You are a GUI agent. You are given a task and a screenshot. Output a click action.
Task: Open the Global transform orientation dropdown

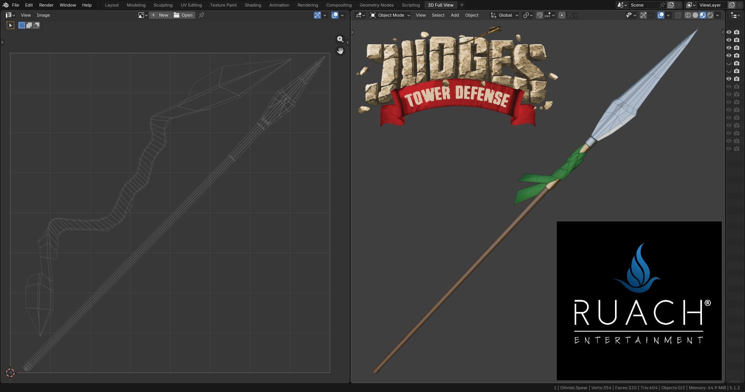pos(504,15)
